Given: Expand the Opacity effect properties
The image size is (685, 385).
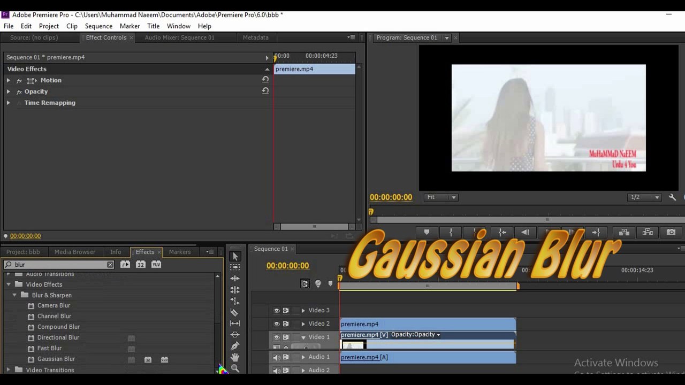Looking at the screenshot, I should (9, 91).
